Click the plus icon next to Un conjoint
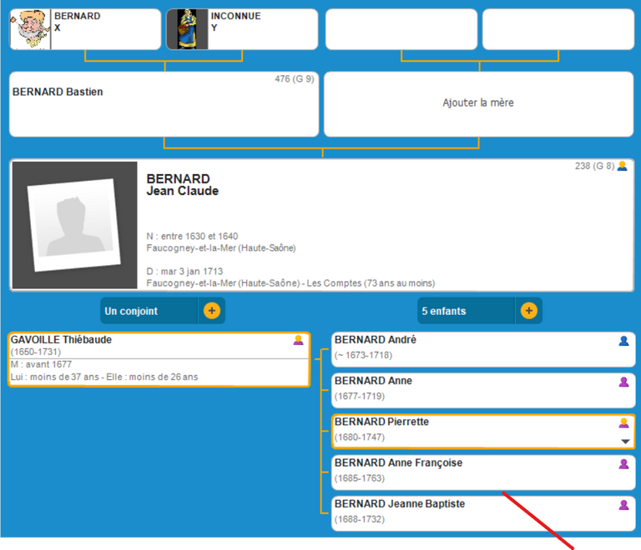This screenshot has width=641, height=550. [x=211, y=311]
